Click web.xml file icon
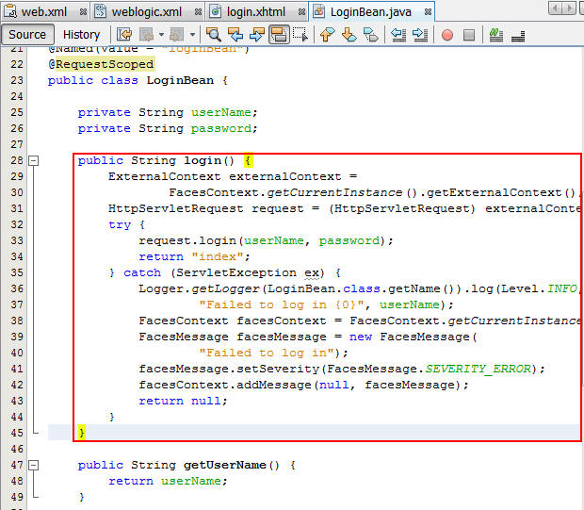 tap(10, 11)
